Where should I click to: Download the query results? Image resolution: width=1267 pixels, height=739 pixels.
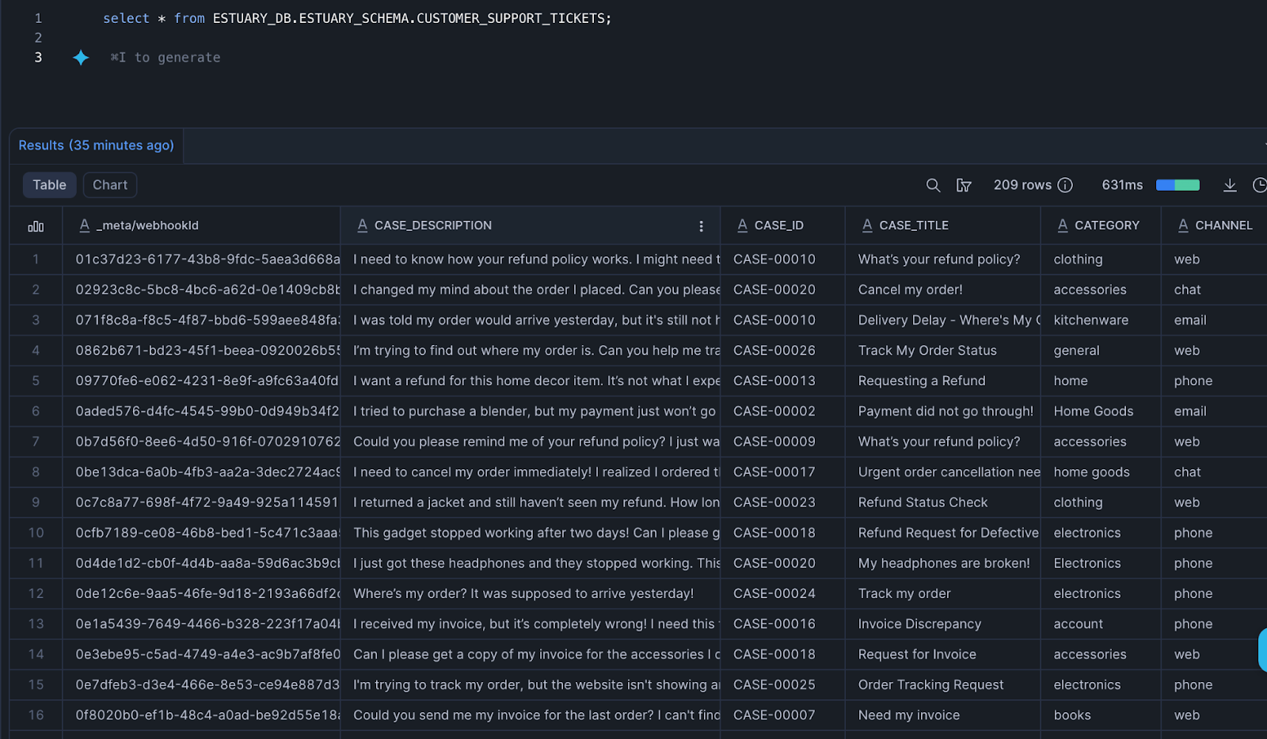tap(1230, 184)
